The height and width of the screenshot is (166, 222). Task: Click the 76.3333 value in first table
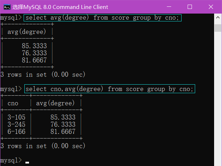coord(34,53)
